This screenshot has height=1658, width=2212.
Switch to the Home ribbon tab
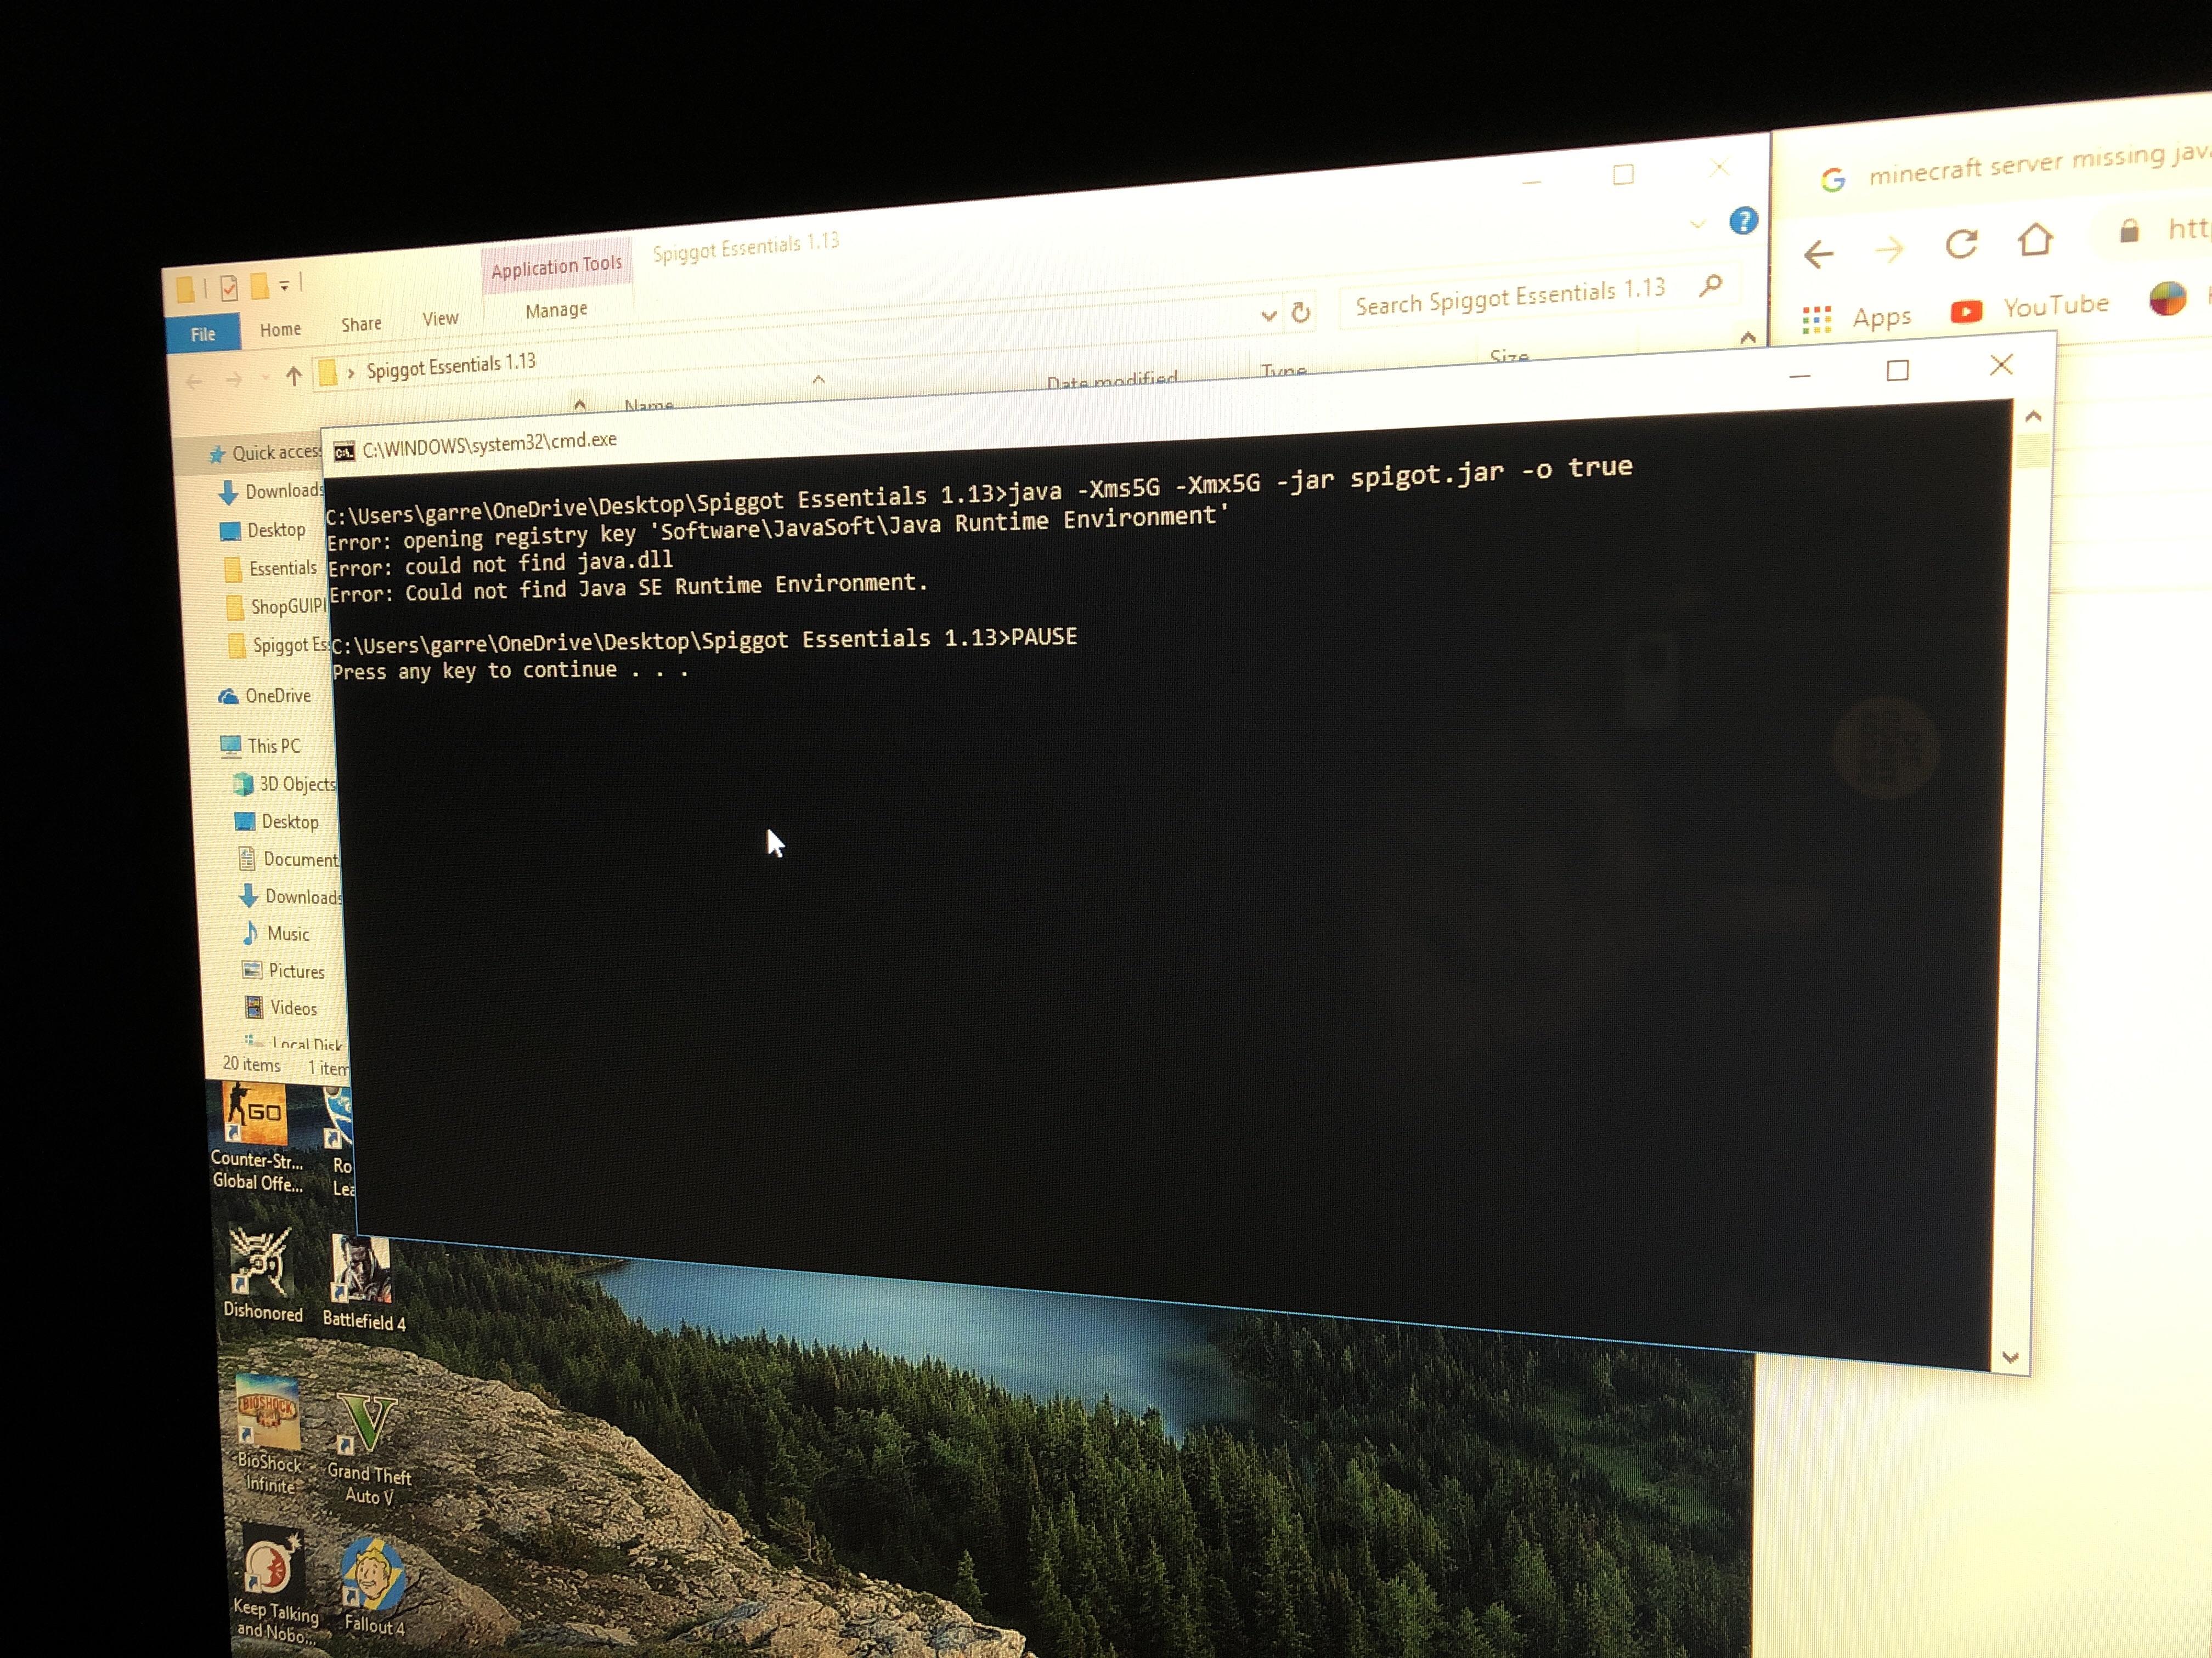(x=280, y=329)
